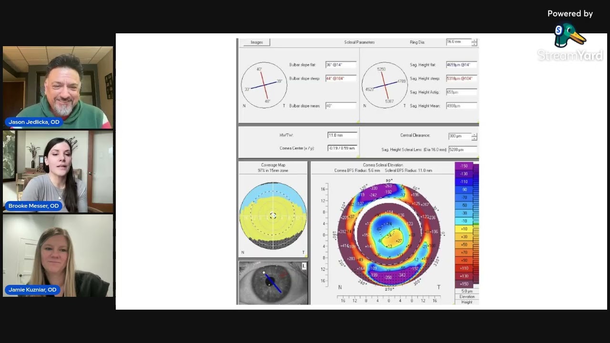Select the +150 maroon swatch in the color scale

click(x=464, y=284)
